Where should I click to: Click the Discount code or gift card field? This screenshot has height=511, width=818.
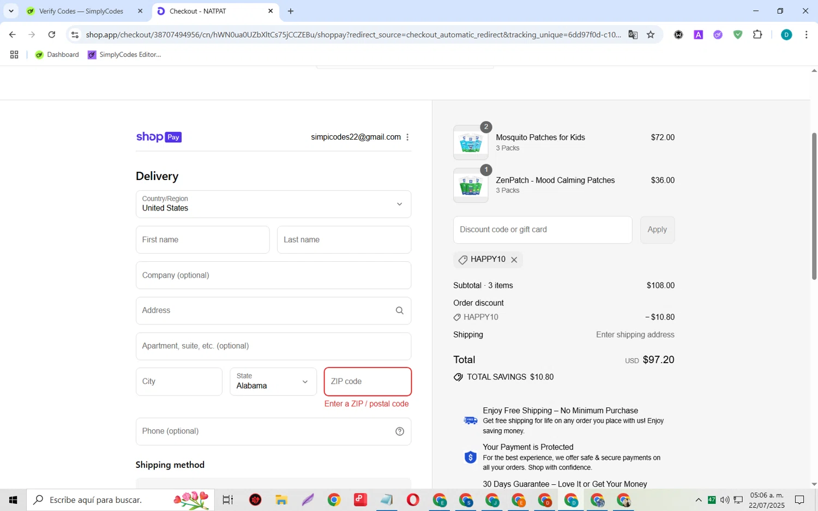[543, 230]
